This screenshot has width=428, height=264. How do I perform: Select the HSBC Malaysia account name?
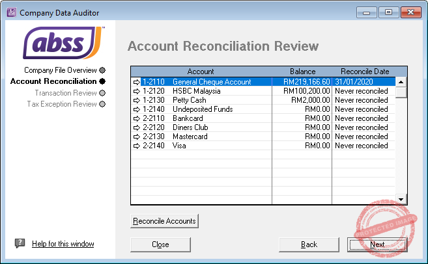tap(197, 91)
